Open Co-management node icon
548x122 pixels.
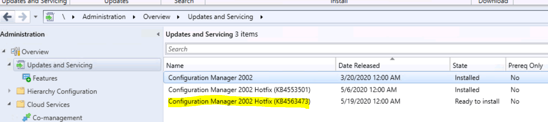27,117
